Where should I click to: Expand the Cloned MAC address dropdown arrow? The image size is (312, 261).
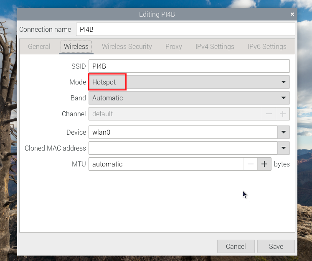[284, 148]
